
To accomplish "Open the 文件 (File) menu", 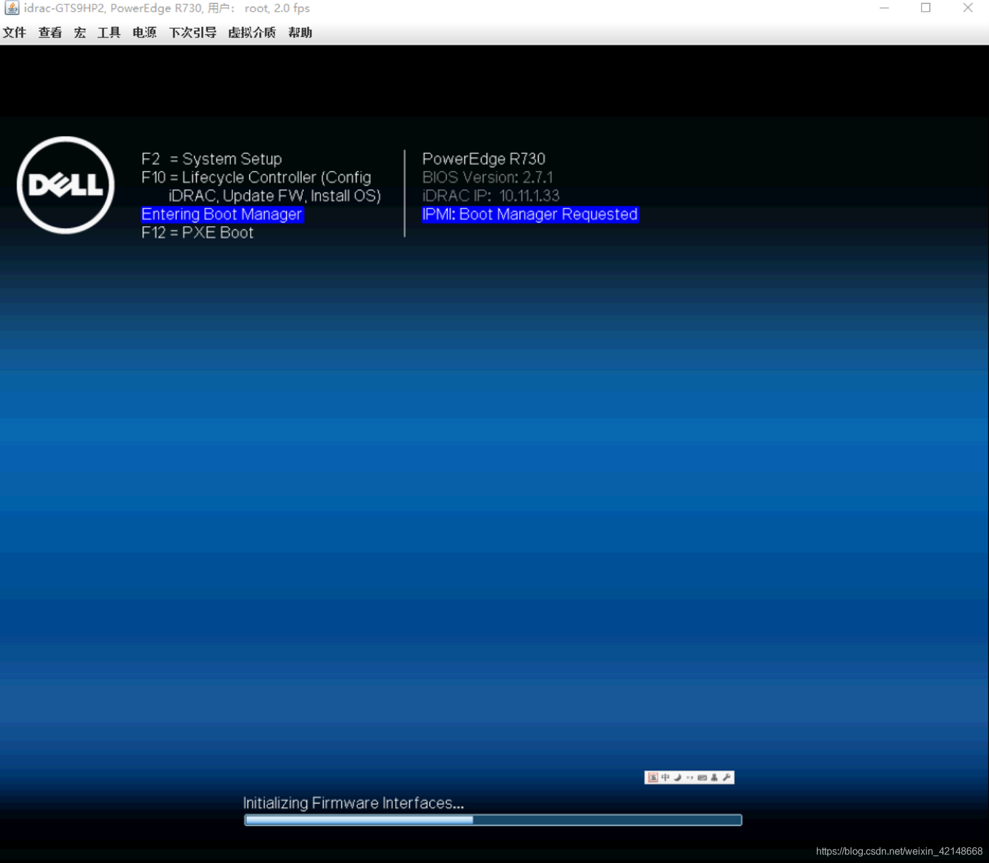I will [x=15, y=32].
